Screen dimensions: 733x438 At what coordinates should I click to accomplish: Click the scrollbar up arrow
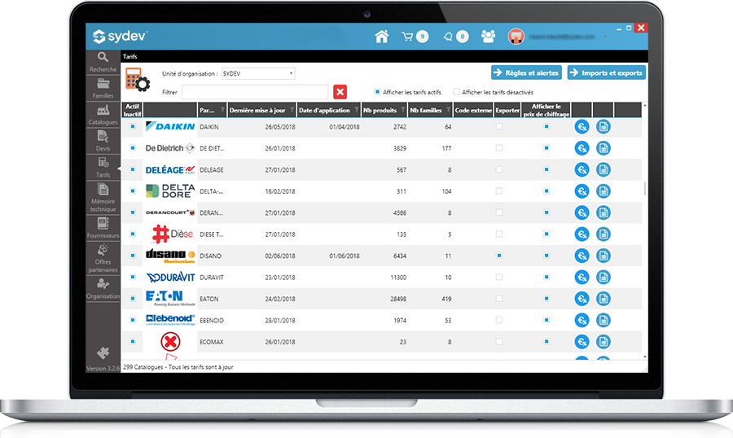pos(645,105)
